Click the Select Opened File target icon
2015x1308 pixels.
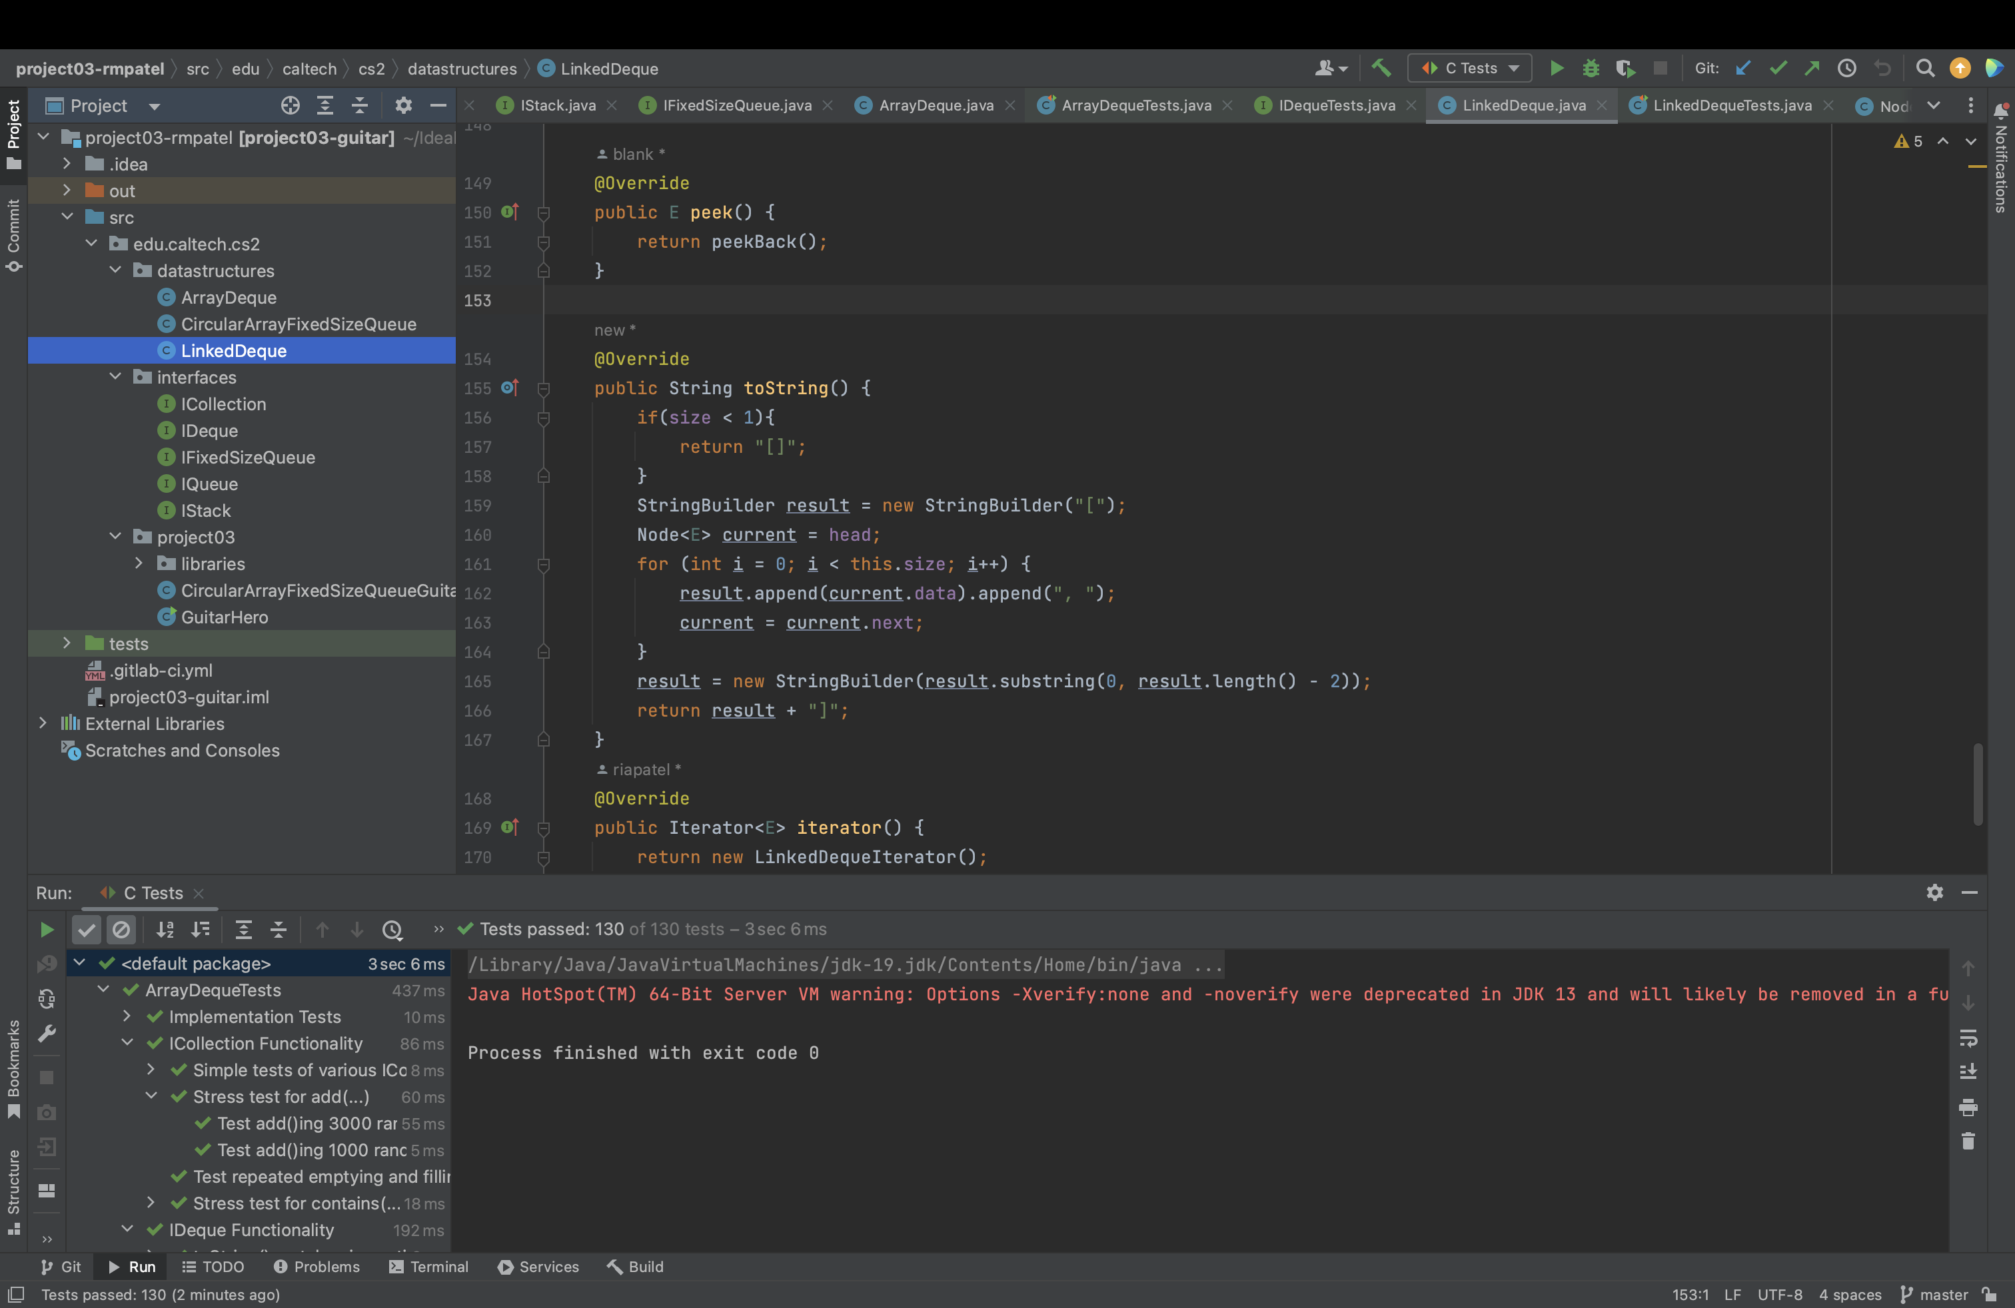click(291, 105)
